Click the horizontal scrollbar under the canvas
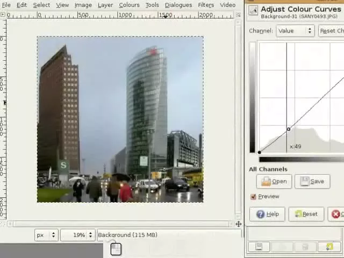344x258 pixels. coord(120,224)
